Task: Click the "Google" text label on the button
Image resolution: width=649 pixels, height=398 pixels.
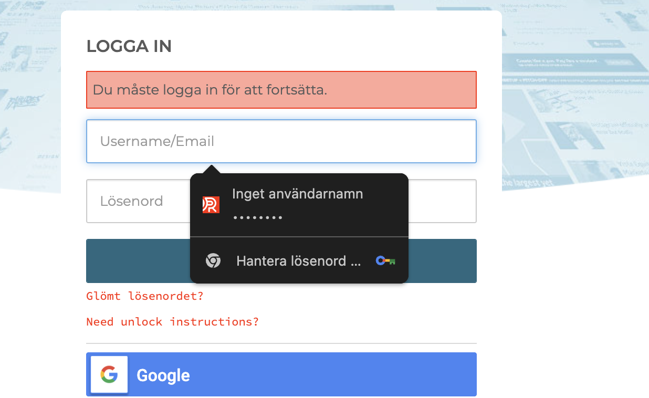Action: coord(163,375)
